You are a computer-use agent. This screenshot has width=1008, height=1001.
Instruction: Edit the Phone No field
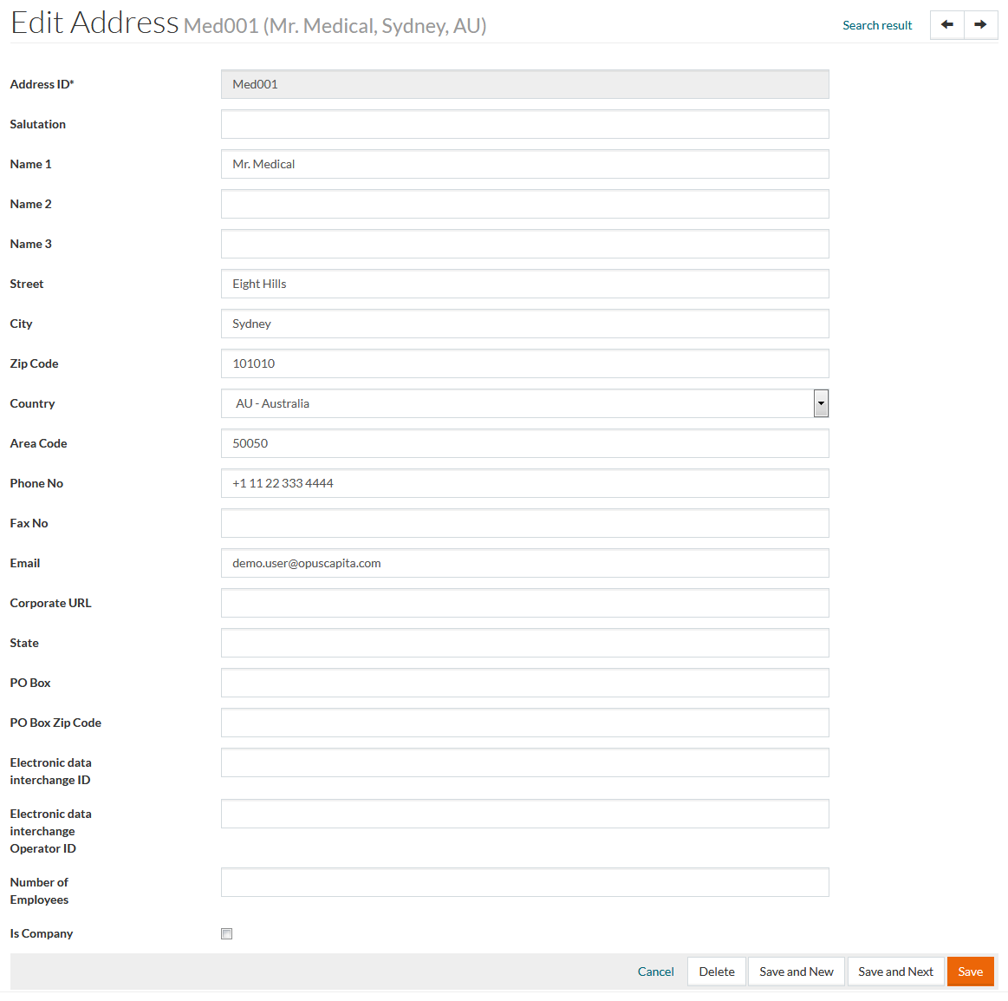(x=524, y=483)
